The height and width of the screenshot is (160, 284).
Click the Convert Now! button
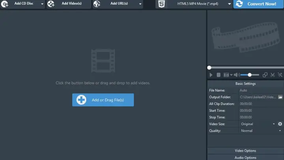pyautogui.click(x=258, y=4)
